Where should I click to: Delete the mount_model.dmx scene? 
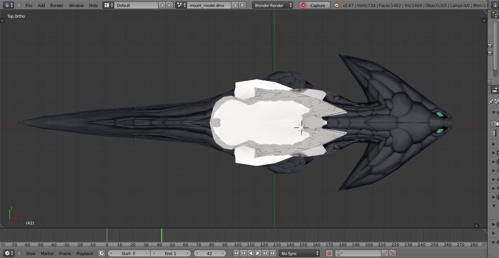(242, 5)
